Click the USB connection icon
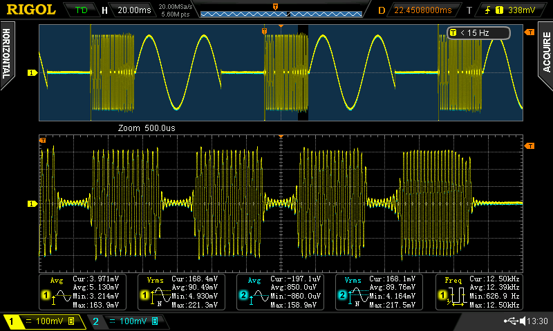 click(x=512, y=321)
